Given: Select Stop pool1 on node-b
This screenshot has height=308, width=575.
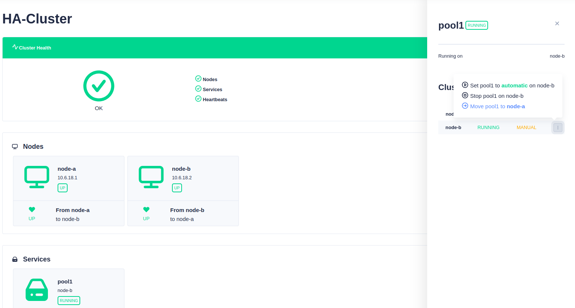Looking at the screenshot, I should 493,96.
